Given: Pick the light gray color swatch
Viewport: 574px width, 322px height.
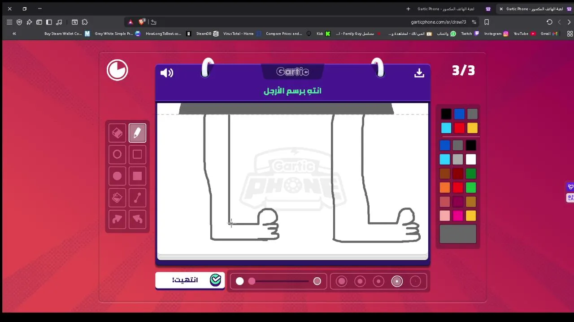Looking at the screenshot, I should (457, 160).
